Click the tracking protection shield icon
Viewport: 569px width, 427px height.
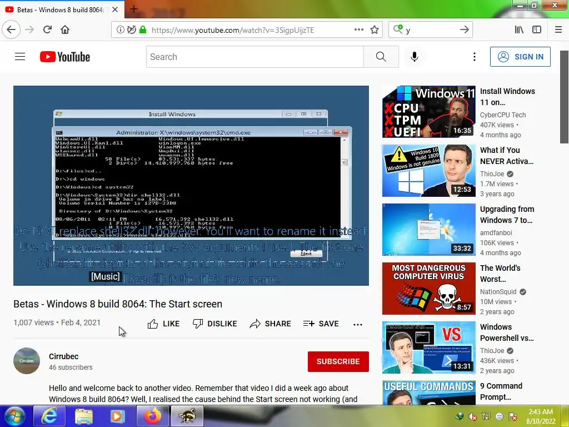[x=131, y=30]
